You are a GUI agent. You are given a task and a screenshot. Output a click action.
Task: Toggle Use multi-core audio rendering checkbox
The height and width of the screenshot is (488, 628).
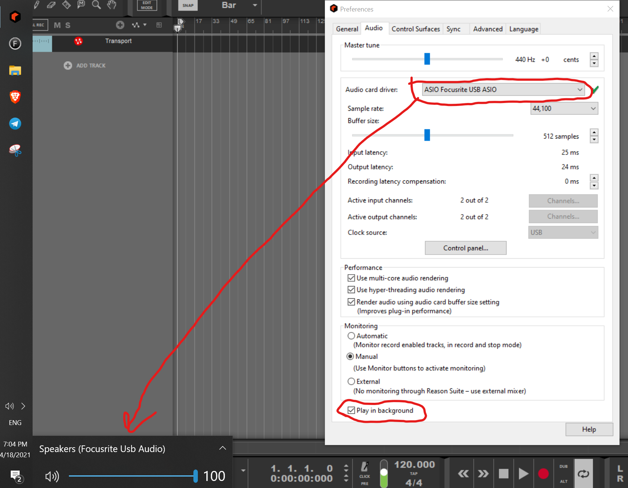(x=351, y=278)
